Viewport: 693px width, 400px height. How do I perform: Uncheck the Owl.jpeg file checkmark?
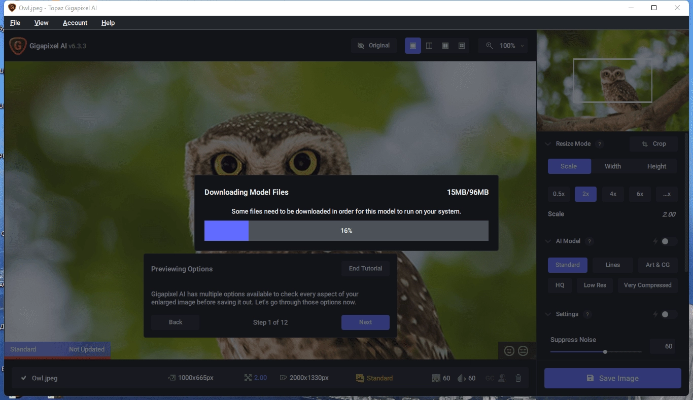pyautogui.click(x=24, y=378)
